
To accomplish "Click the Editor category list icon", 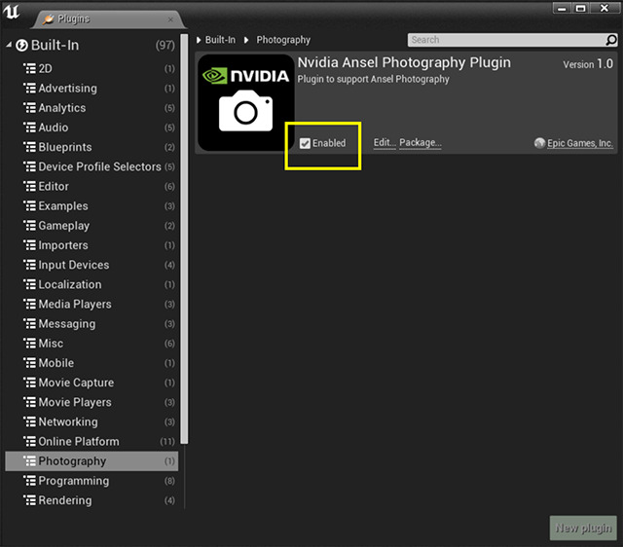I will pyautogui.click(x=30, y=186).
